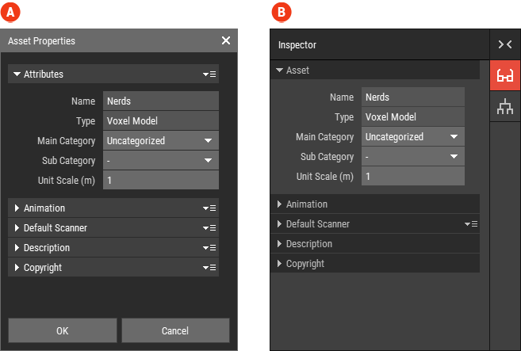521x351 pixels.
Task: Open Attributes section options menu icon
Action: coord(210,74)
